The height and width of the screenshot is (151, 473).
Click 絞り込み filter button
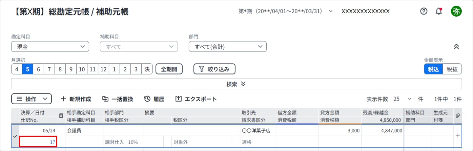[214, 69]
